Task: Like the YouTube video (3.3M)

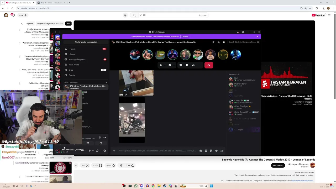Action: tap(130, 165)
